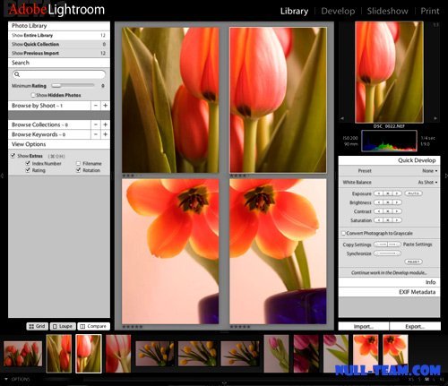Toggle the Filename checkbox in View Options
The height and width of the screenshot is (386, 448).
78,163
